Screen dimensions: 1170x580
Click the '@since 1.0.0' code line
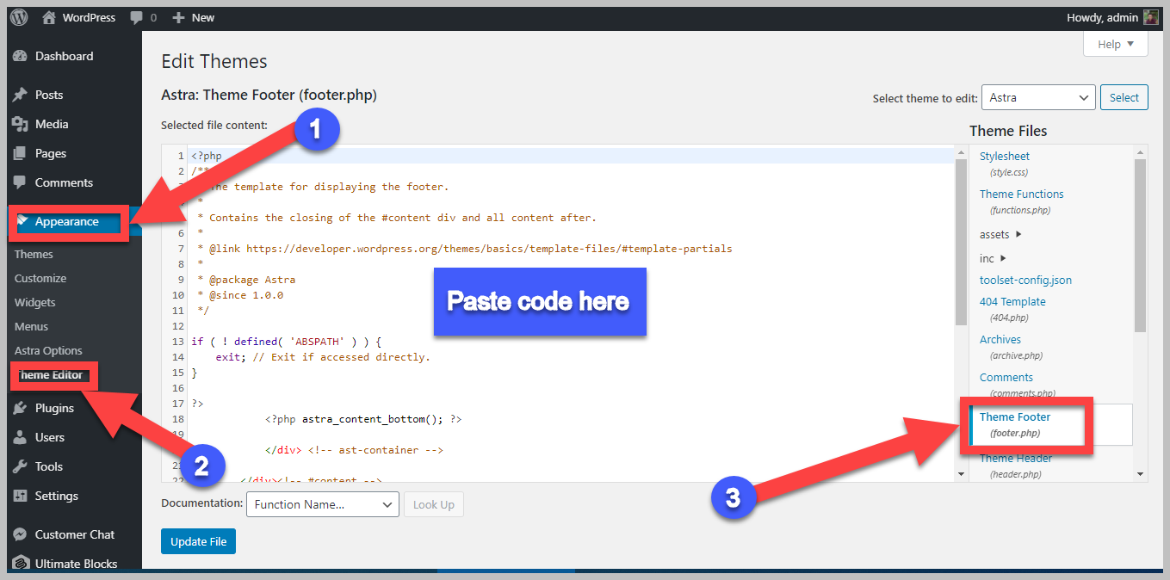[x=246, y=294]
